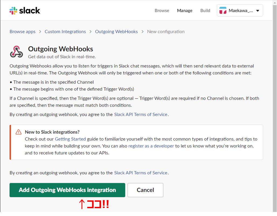The width and height of the screenshot is (277, 216).
Task: Open the Getting Started guide link
Action: coord(70,139)
